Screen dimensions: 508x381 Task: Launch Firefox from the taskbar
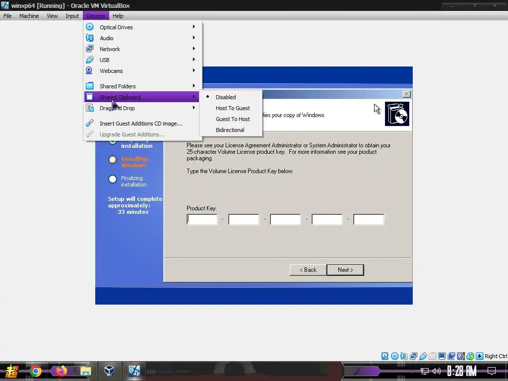coord(61,371)
